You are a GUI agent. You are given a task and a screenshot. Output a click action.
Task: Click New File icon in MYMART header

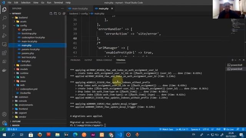51,13
